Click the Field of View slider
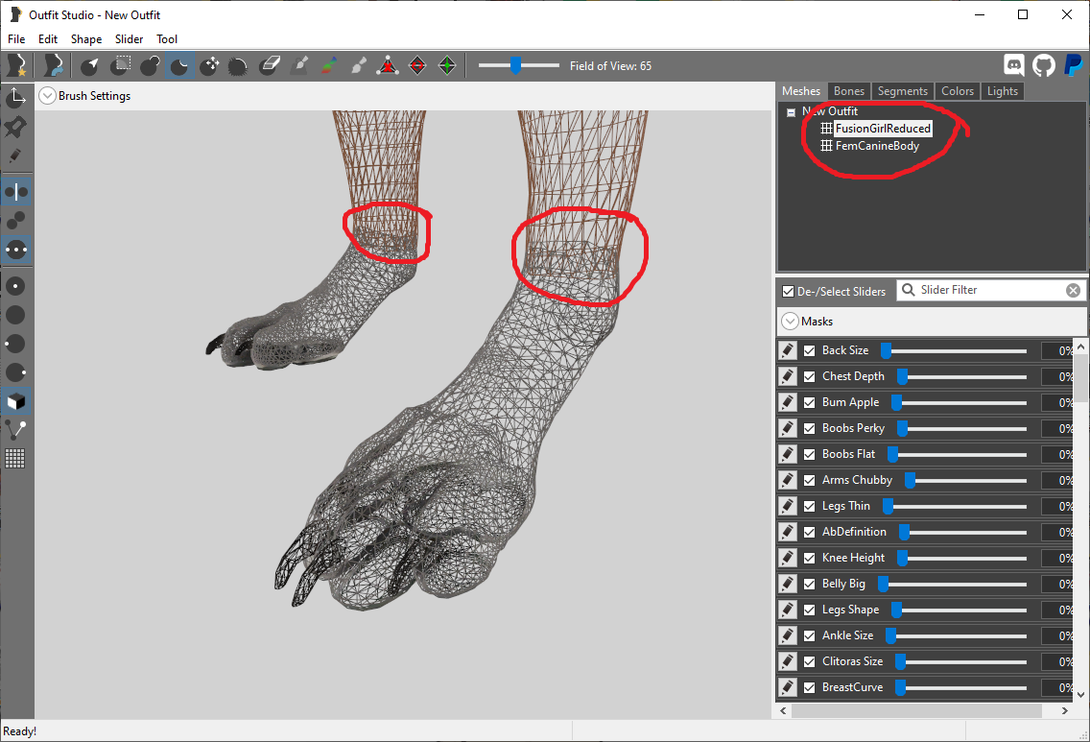The width and height of the screenshot is (1090, 742). click(x=518, y=65)
